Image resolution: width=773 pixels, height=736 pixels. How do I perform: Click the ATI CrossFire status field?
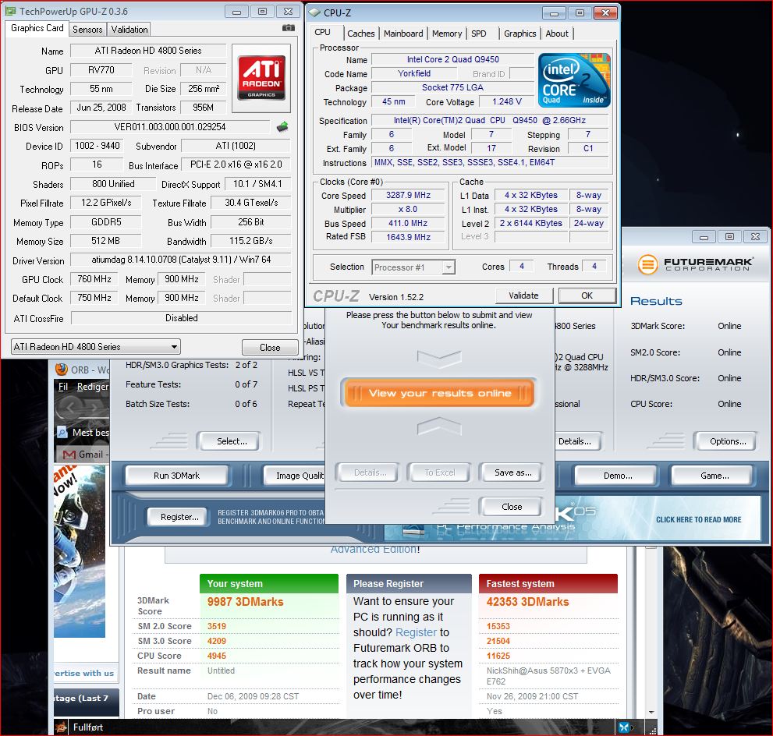[x=181, y=318]
